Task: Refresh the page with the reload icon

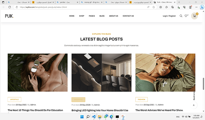Action: tap(9, 7)
